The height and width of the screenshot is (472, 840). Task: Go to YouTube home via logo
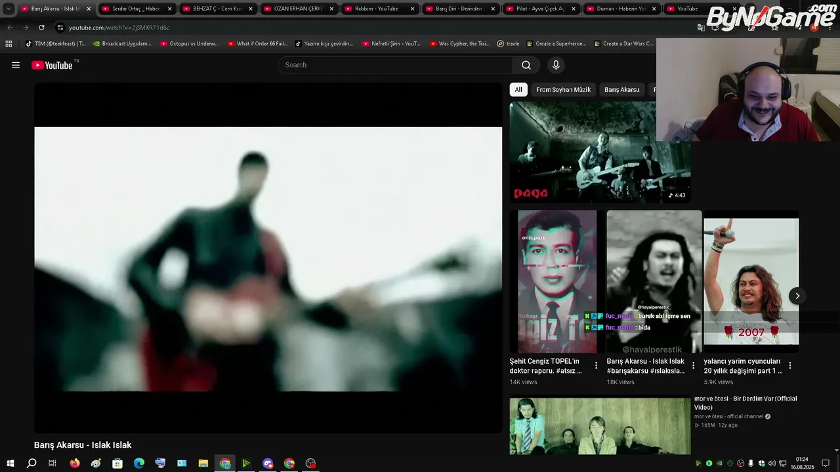[x=52, y=65]
